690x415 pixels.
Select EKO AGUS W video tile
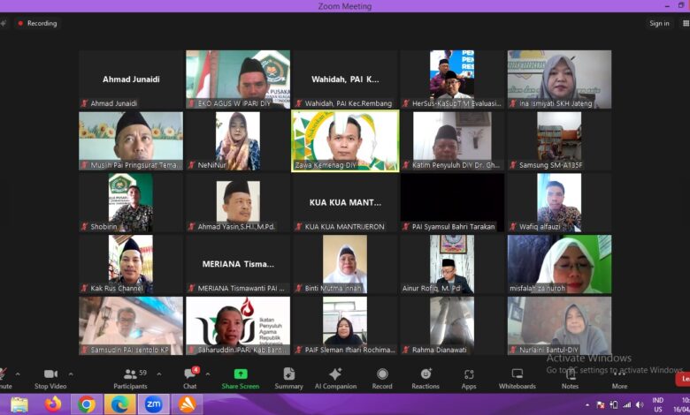click(x=238, y=79)
